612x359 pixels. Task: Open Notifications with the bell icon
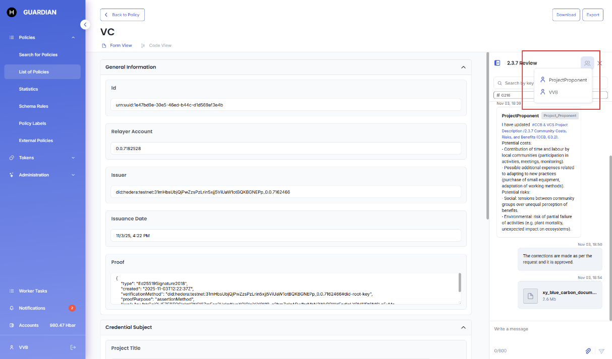[12, 308]
